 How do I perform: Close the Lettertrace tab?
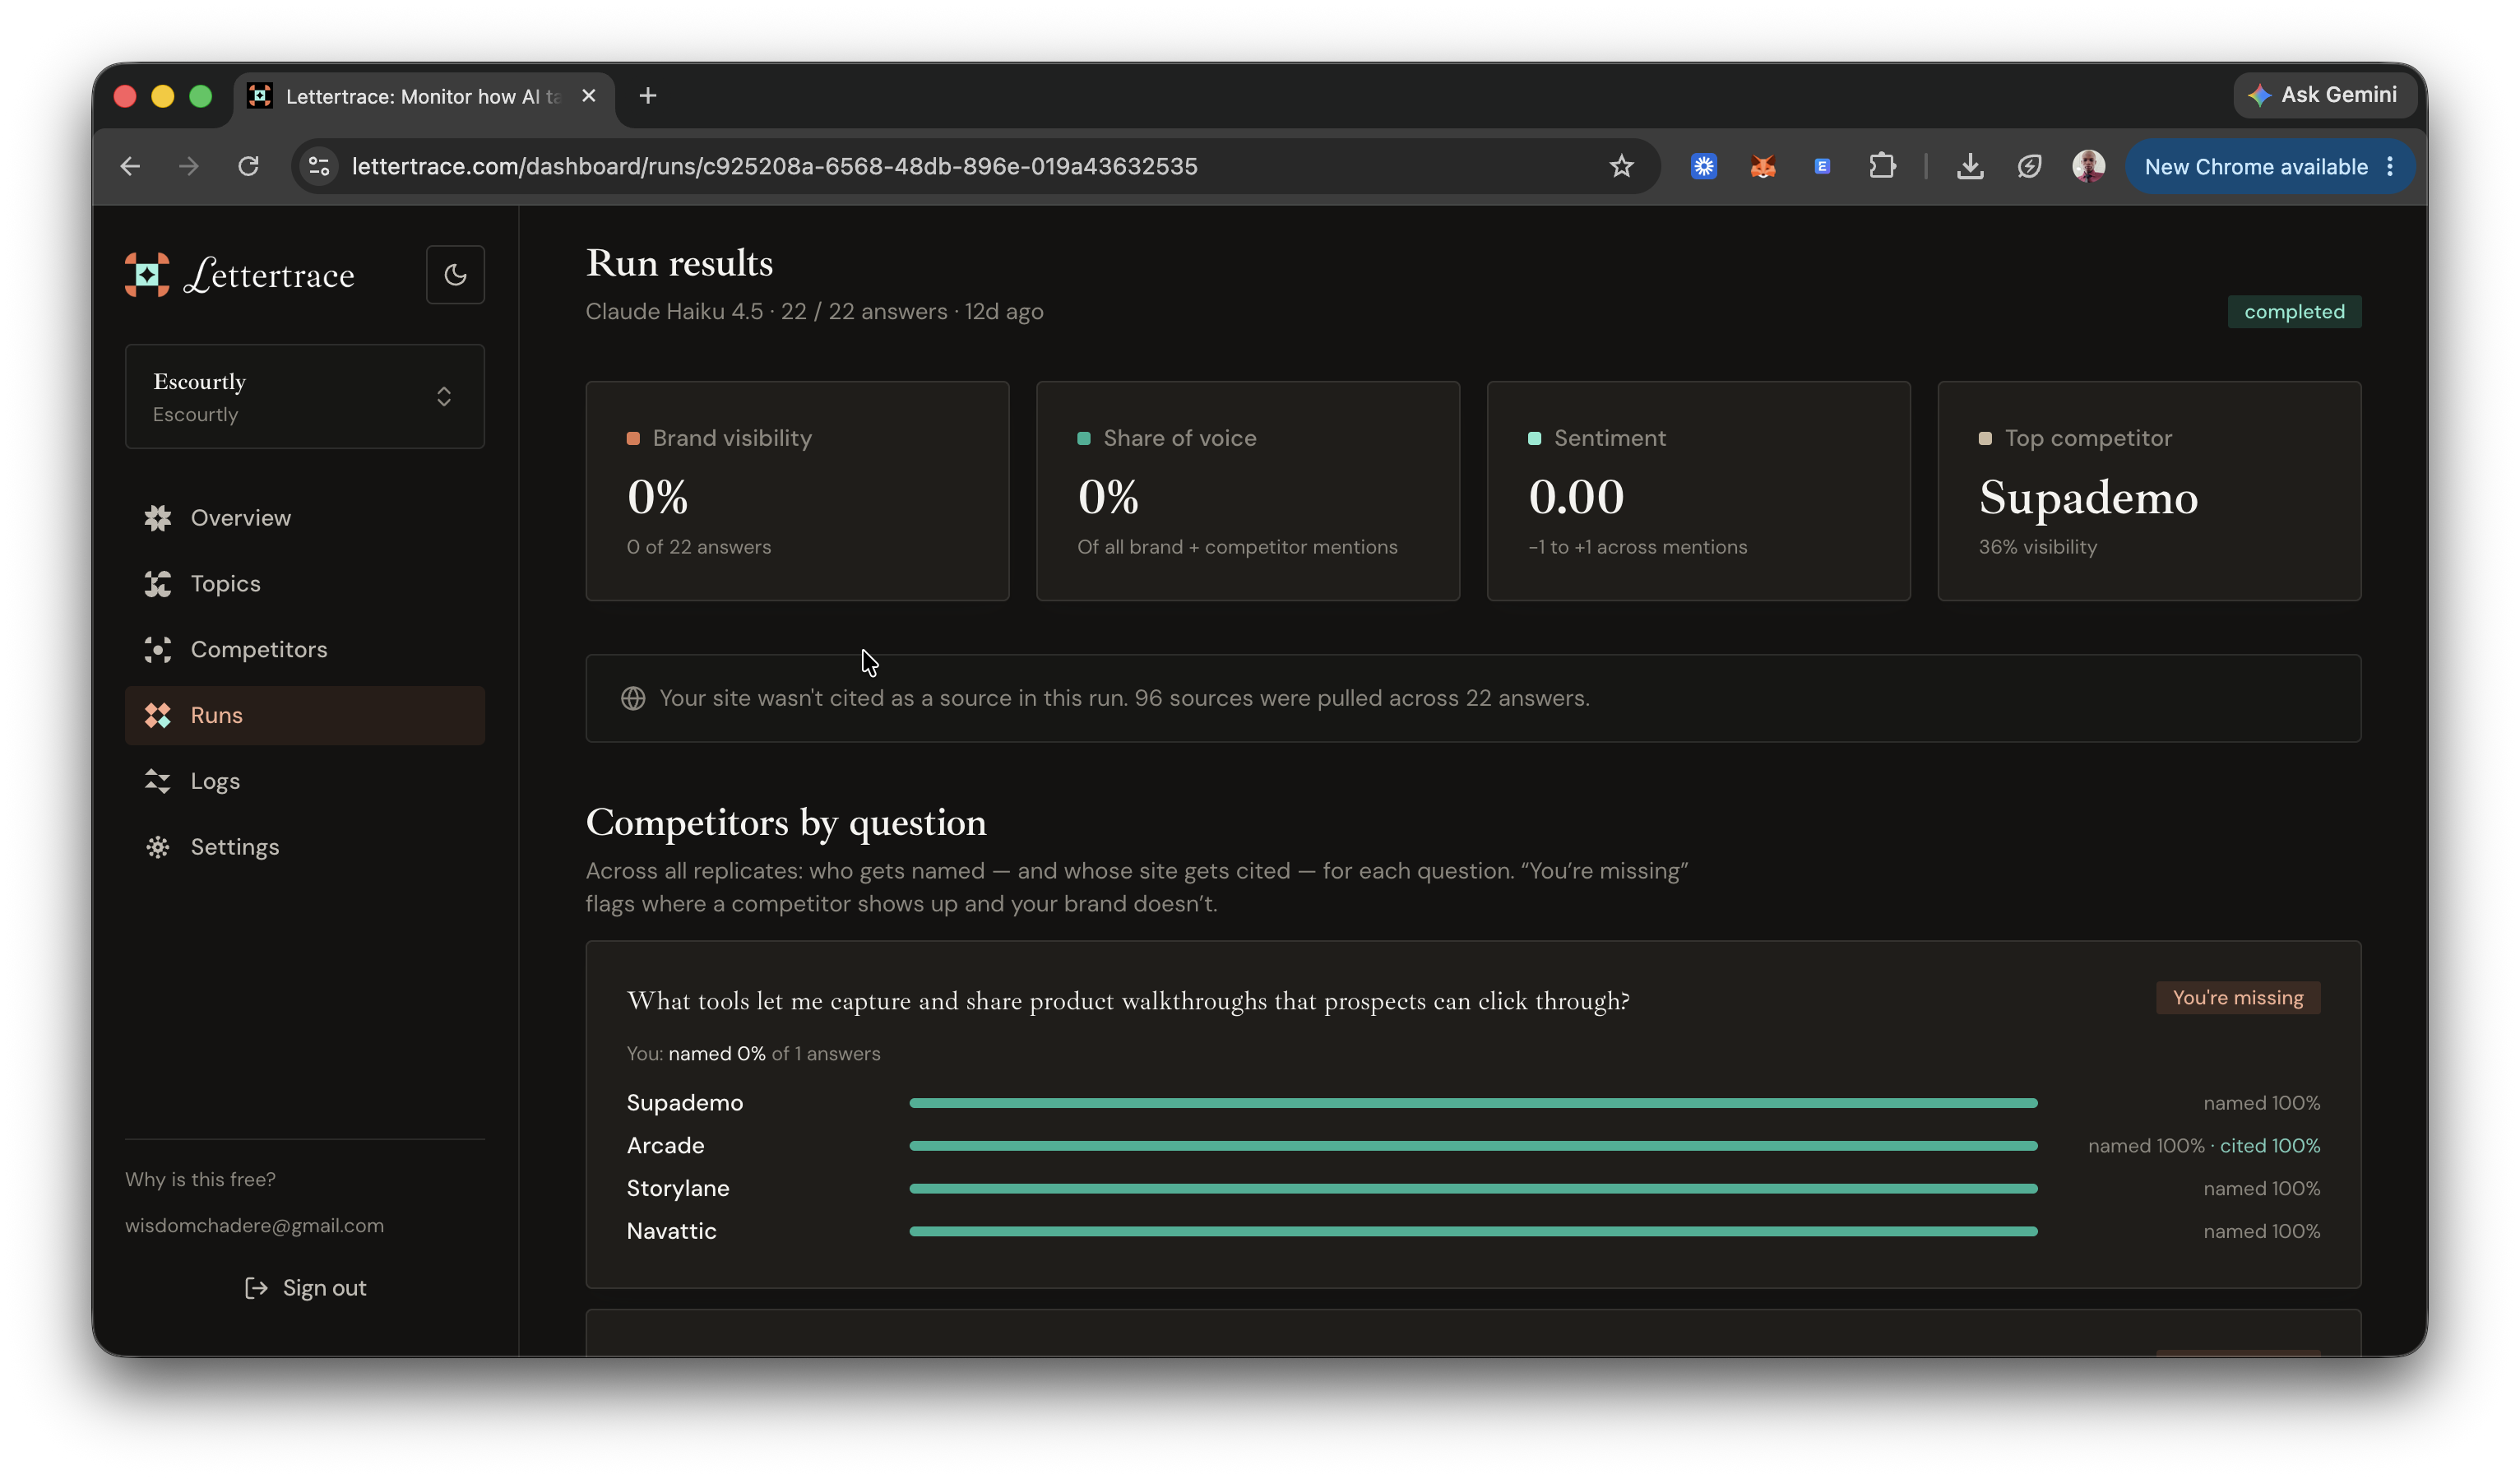tap(589, 95)
